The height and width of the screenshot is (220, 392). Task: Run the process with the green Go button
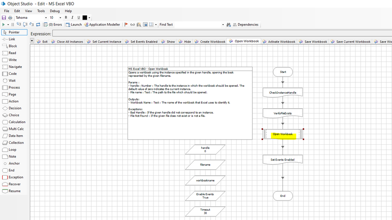coord(4,24)
